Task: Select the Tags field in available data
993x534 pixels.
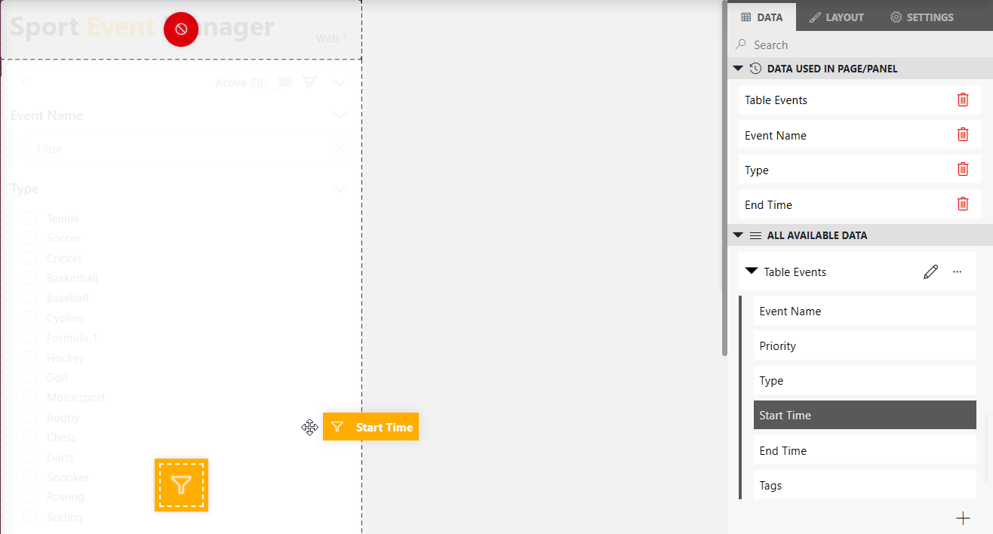Action: 864,485
